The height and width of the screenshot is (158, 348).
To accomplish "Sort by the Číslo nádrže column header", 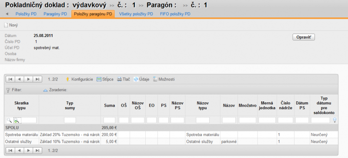I will point(285,105).
